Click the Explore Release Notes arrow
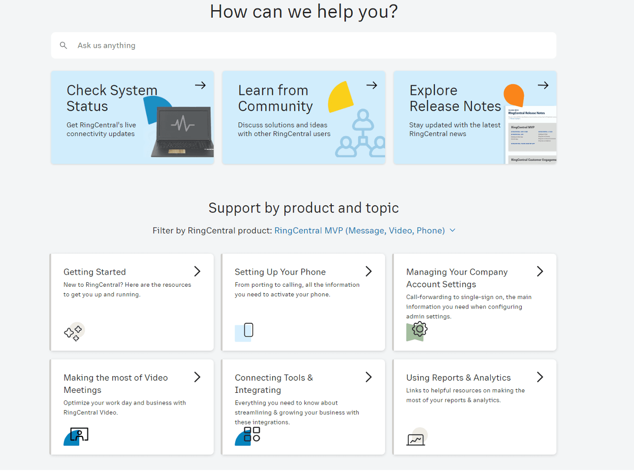 pos(543,85)
